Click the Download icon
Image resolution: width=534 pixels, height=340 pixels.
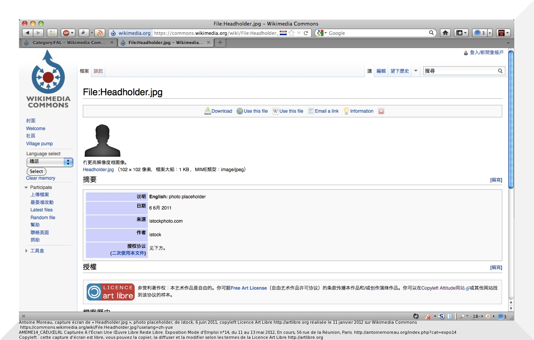point(207,111)
